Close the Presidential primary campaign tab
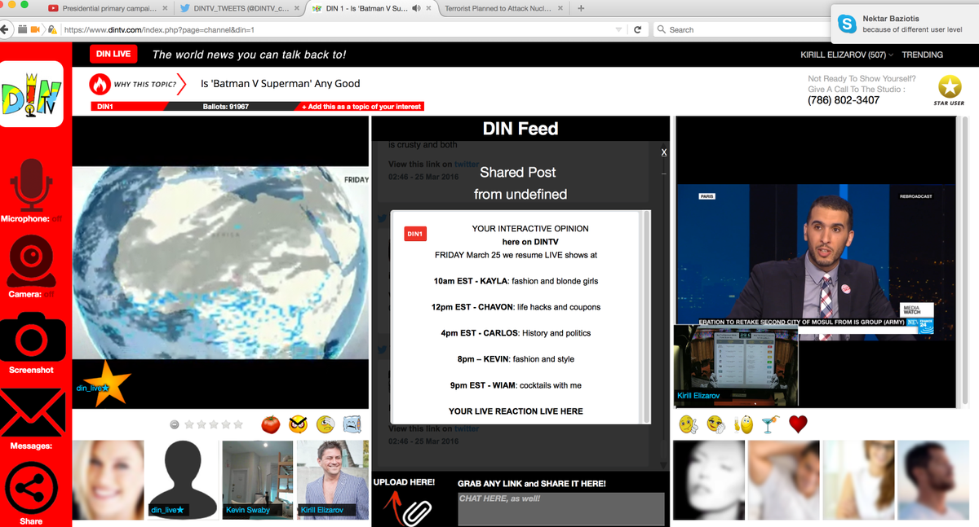979x527 pixels. (165, 8)
